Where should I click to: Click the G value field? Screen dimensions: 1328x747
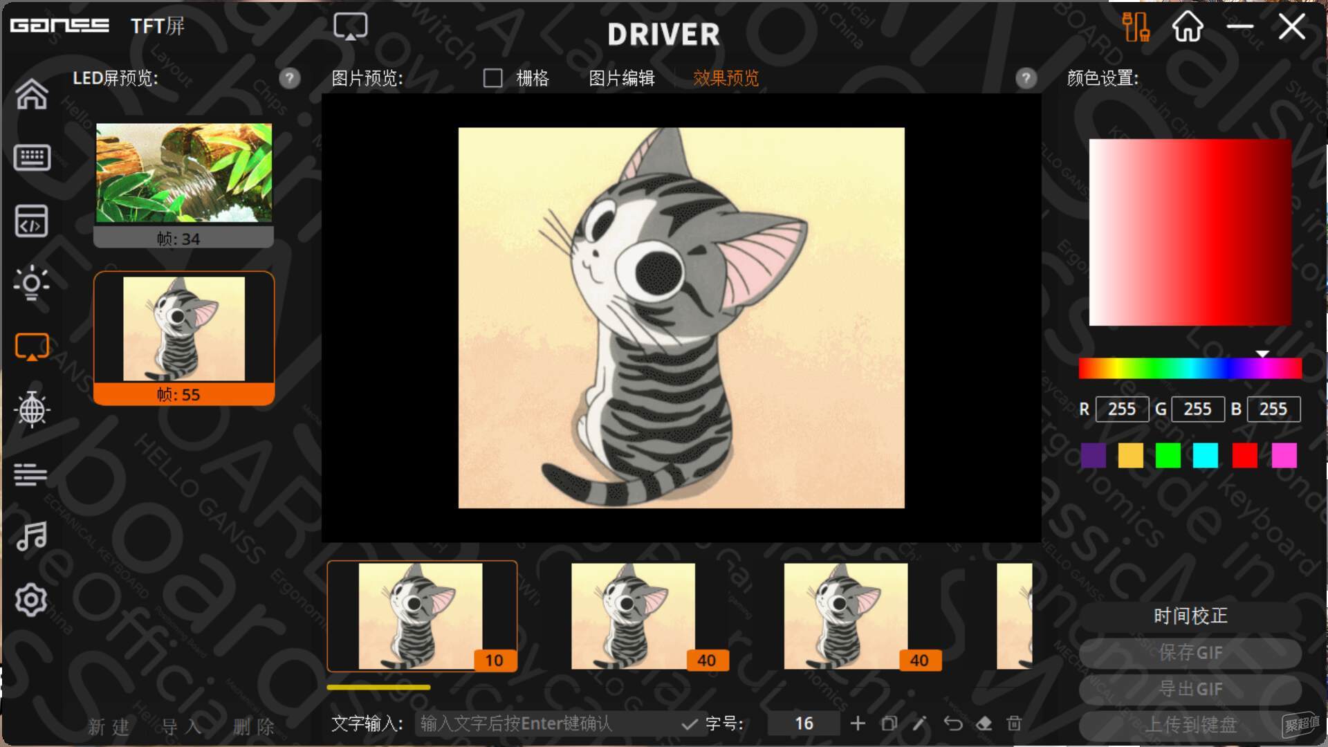coord(1197,409)
